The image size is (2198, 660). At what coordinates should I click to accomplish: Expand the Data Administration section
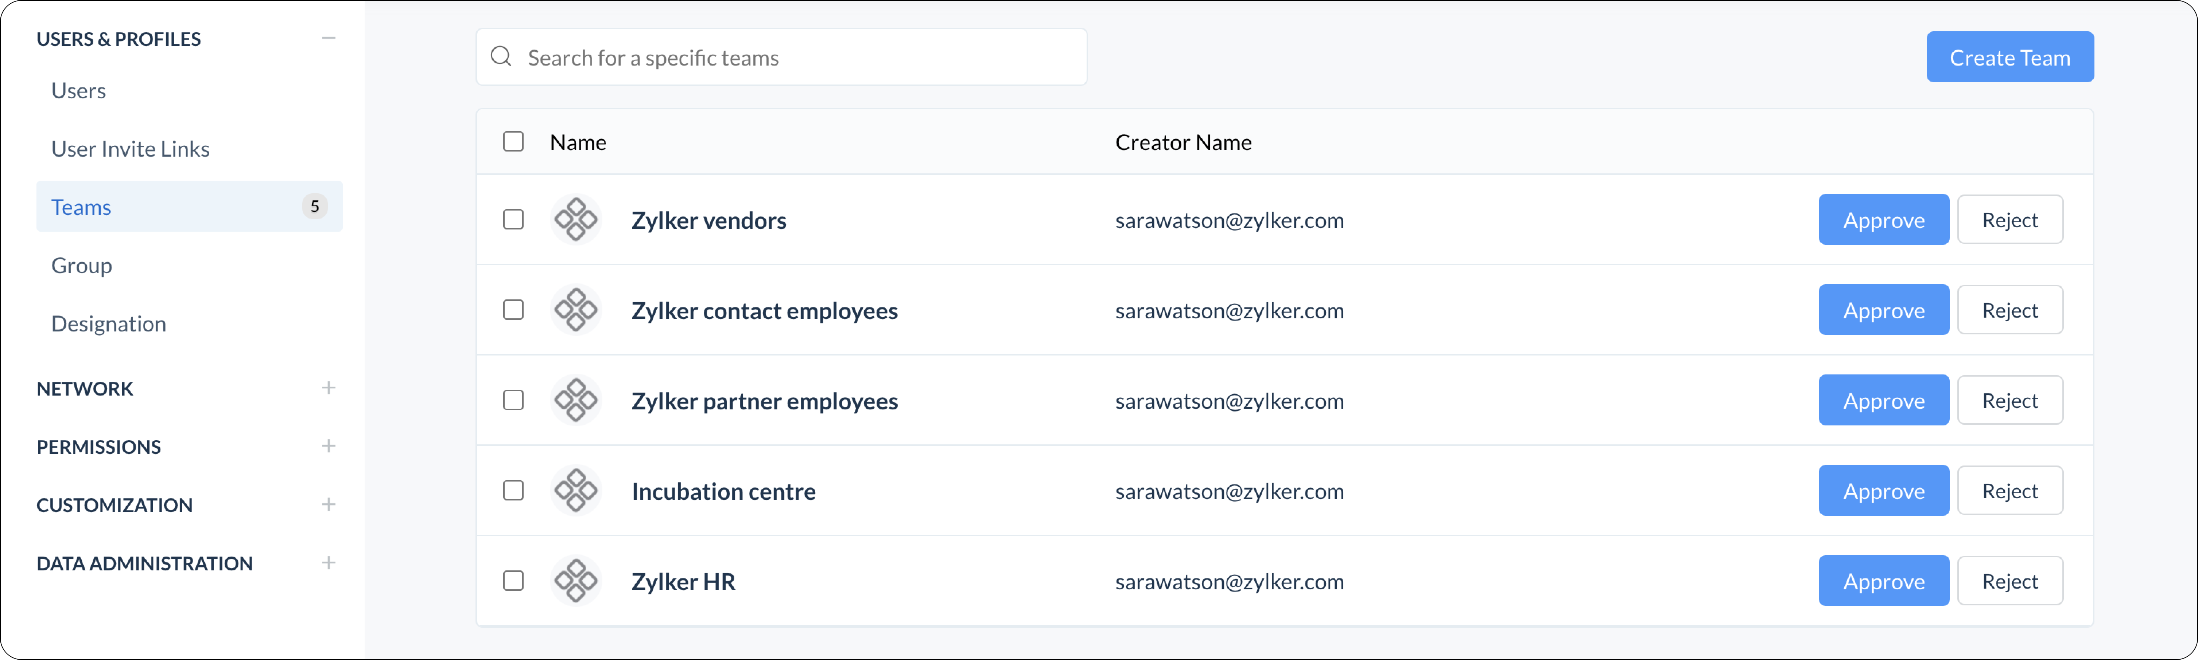329,563
